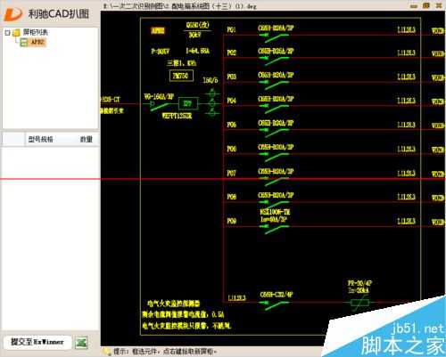Select the green boxed component after main breaker
Viewport: 446px width, 357px height.
[188, 103]
